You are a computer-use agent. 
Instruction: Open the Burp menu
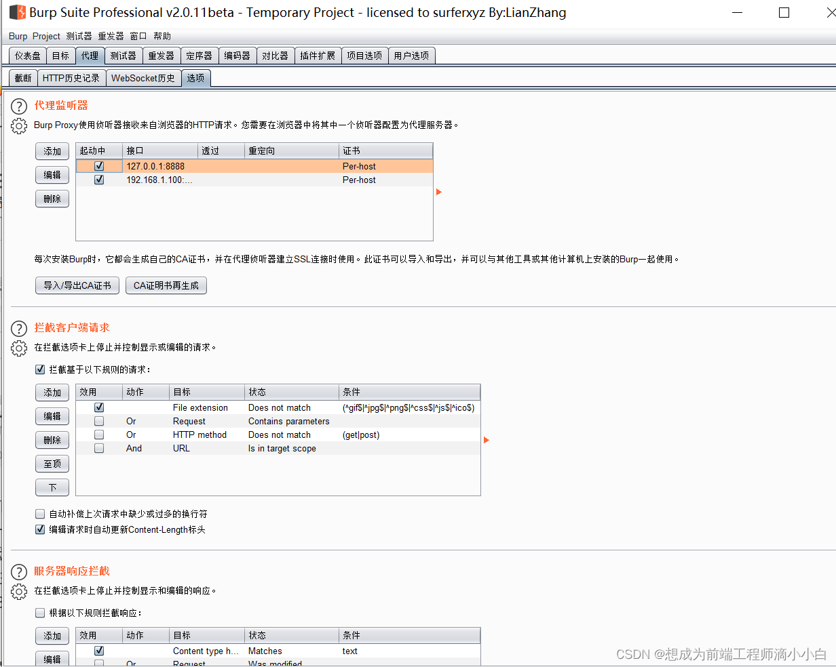point(18,37)
